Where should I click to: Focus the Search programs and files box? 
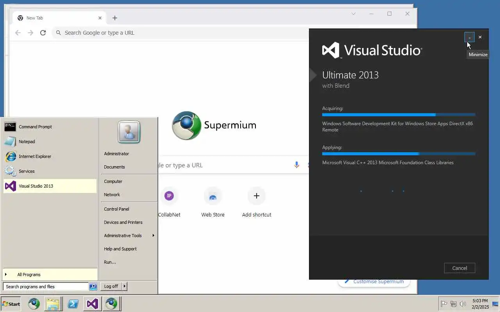(46, 287)
